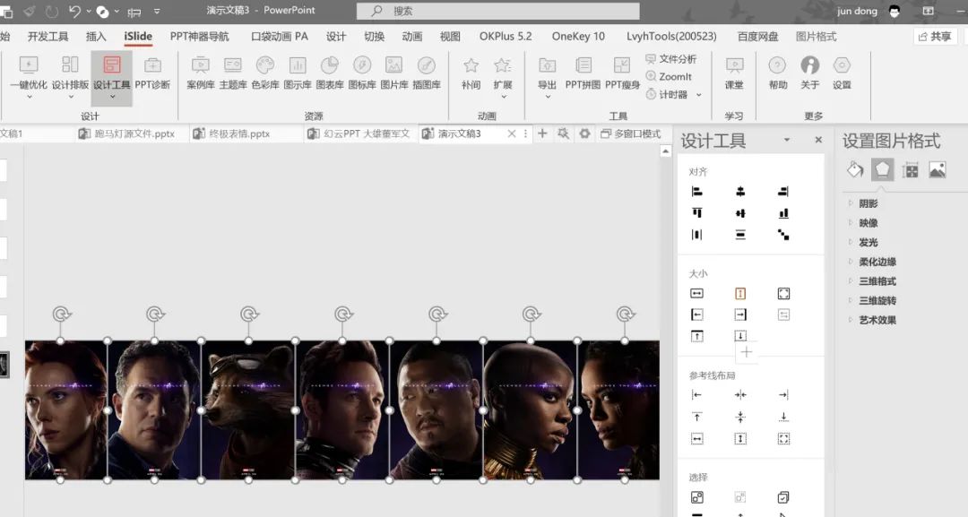Switch to the iSlide ribbon tab
The height and width of the screenshot is (517, 968).
click(x=138, y=37)
